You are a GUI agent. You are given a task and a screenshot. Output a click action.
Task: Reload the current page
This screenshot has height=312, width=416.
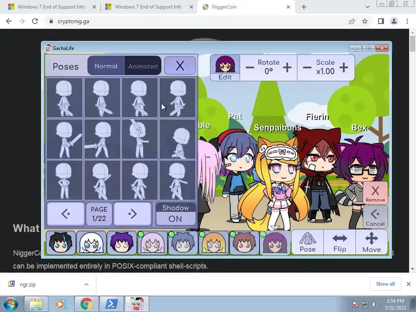[x=35, y=21]
